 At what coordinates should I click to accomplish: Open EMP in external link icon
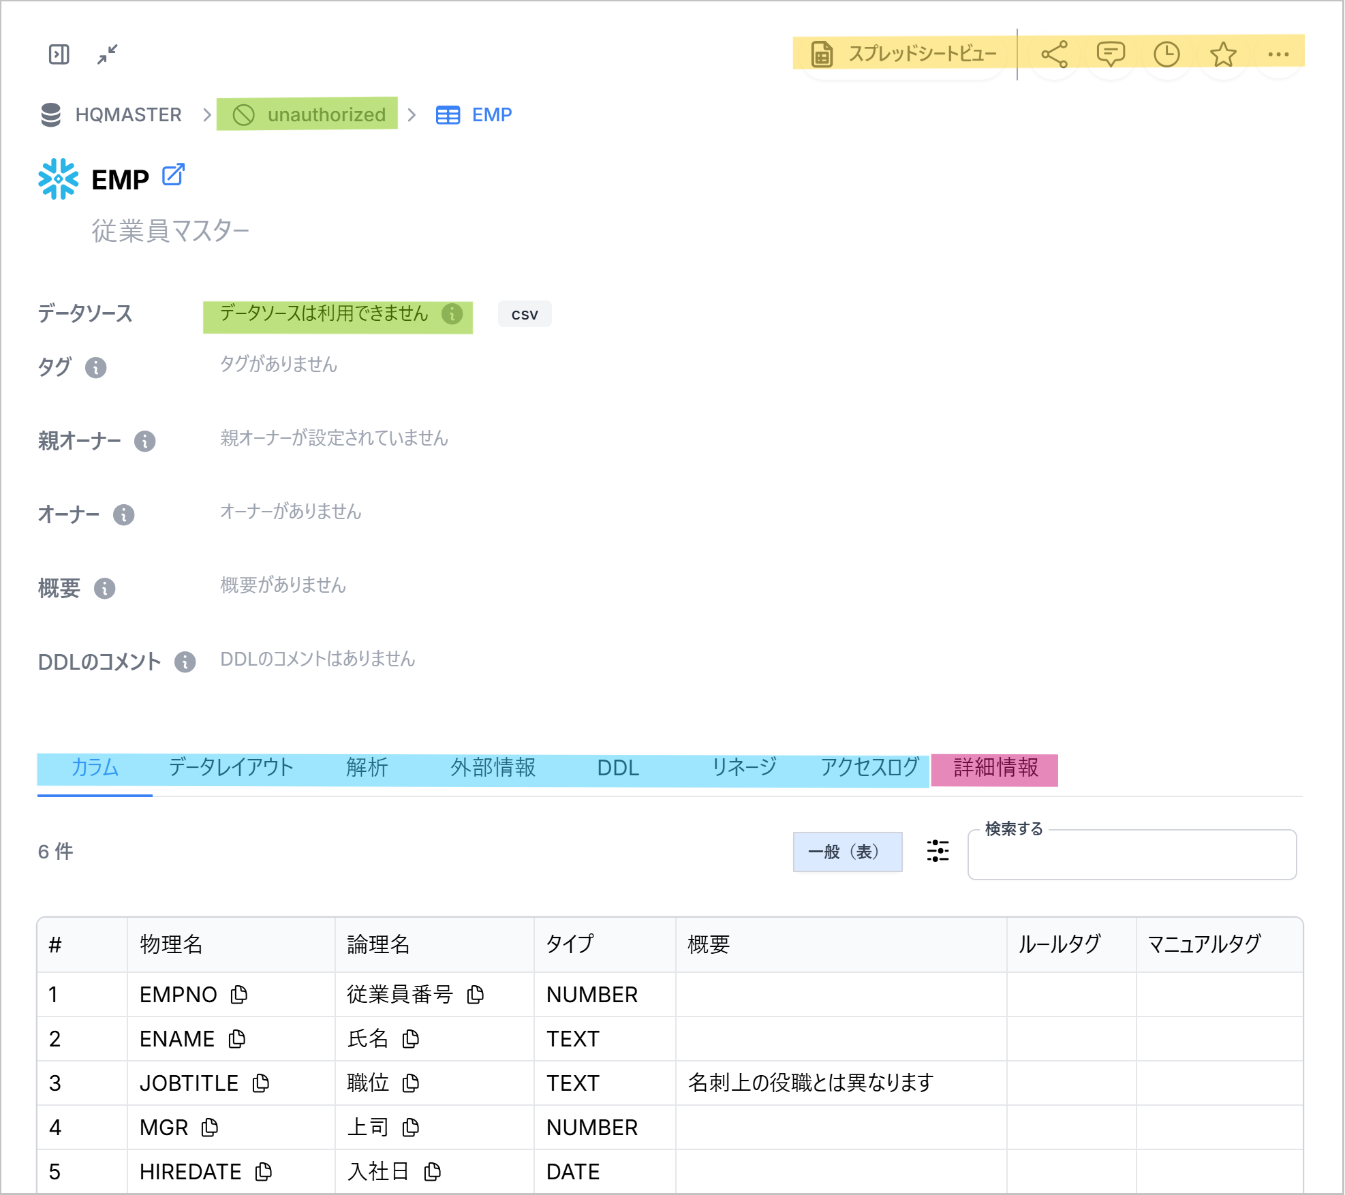click(x=173, y=175)
